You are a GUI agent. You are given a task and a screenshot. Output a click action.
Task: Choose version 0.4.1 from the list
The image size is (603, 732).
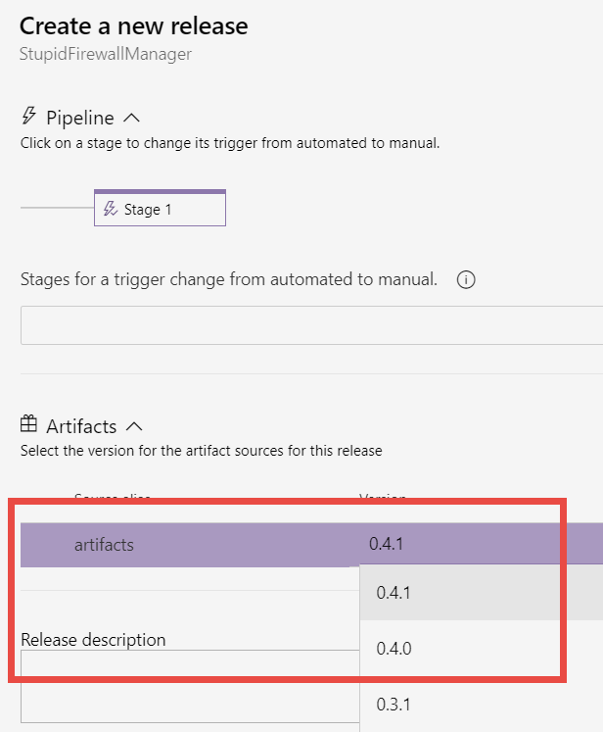click(482, 593)
